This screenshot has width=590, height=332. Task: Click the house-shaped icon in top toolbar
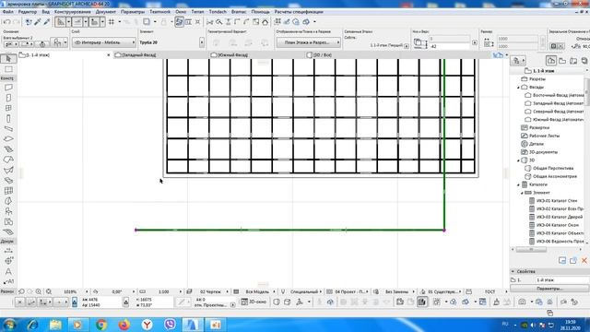coord(265,22)
